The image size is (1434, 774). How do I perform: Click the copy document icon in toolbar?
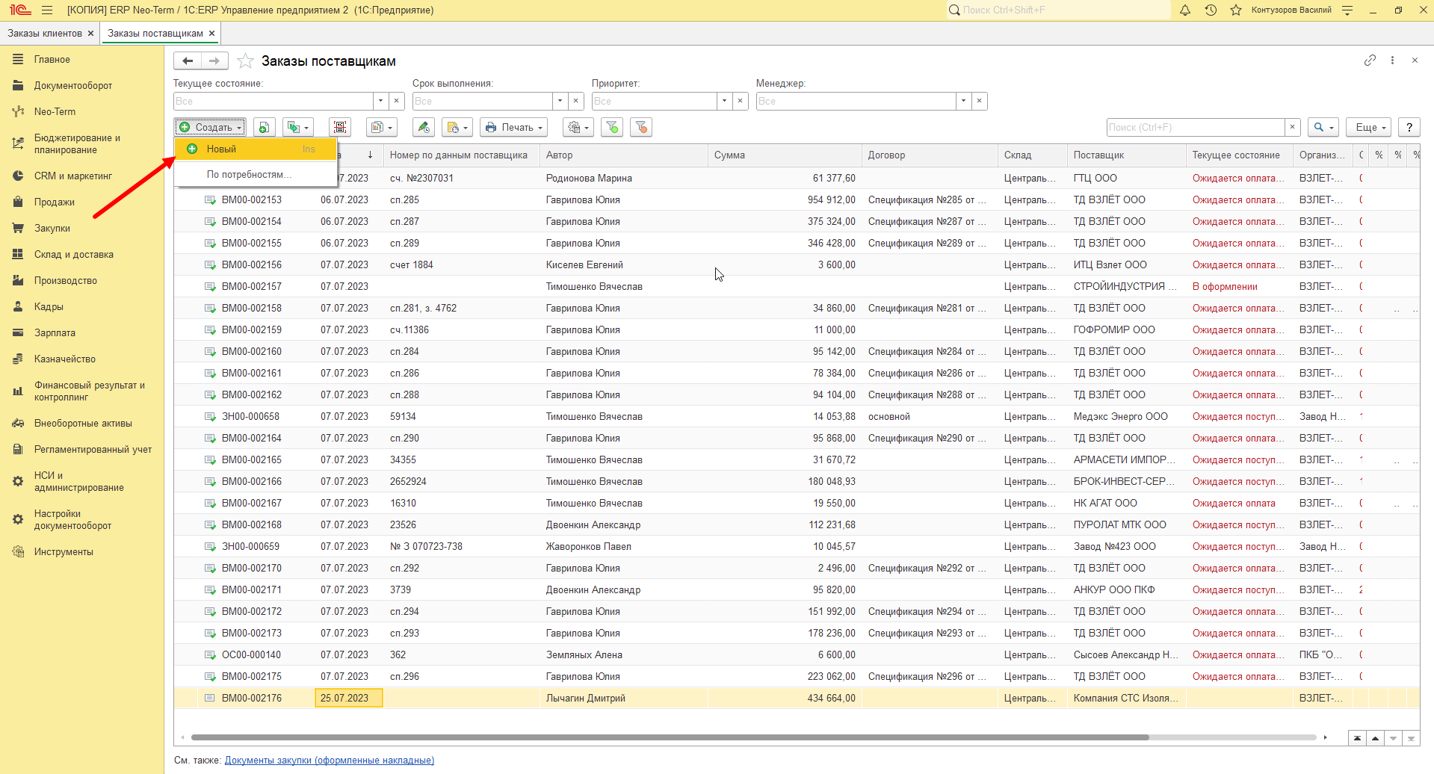point(264,127)
